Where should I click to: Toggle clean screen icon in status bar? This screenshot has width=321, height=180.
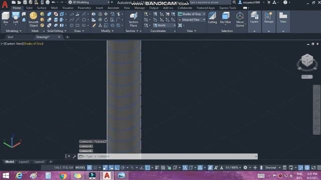313,167
